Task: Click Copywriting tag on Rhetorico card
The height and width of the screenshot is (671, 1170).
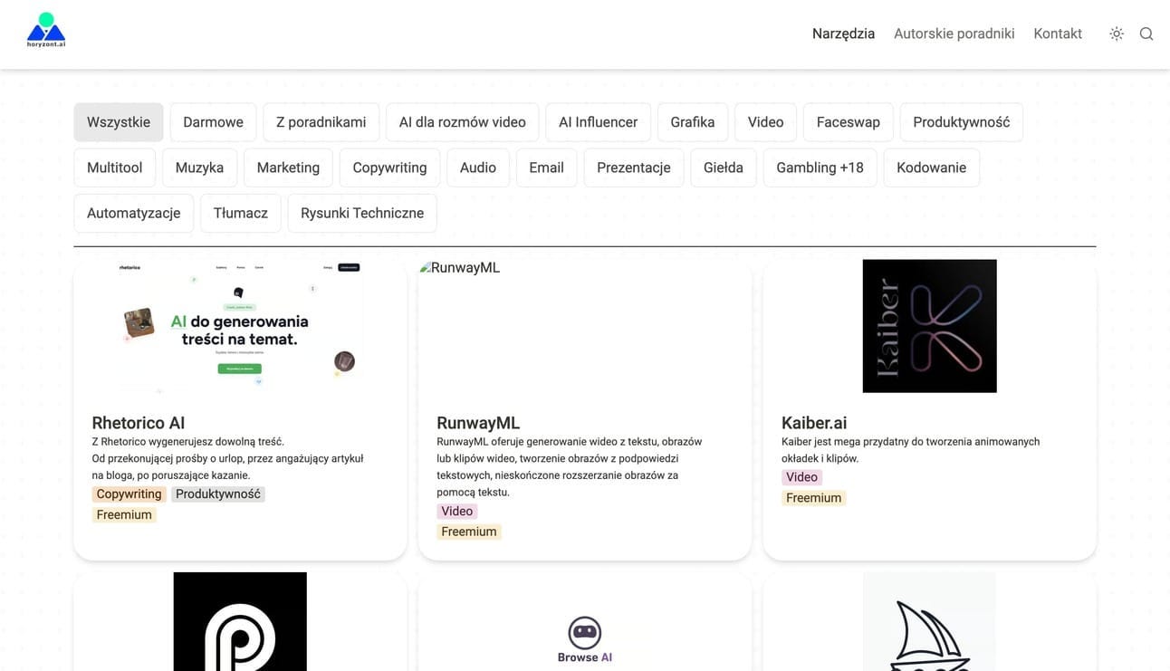Action: click(x=129, y=494)
